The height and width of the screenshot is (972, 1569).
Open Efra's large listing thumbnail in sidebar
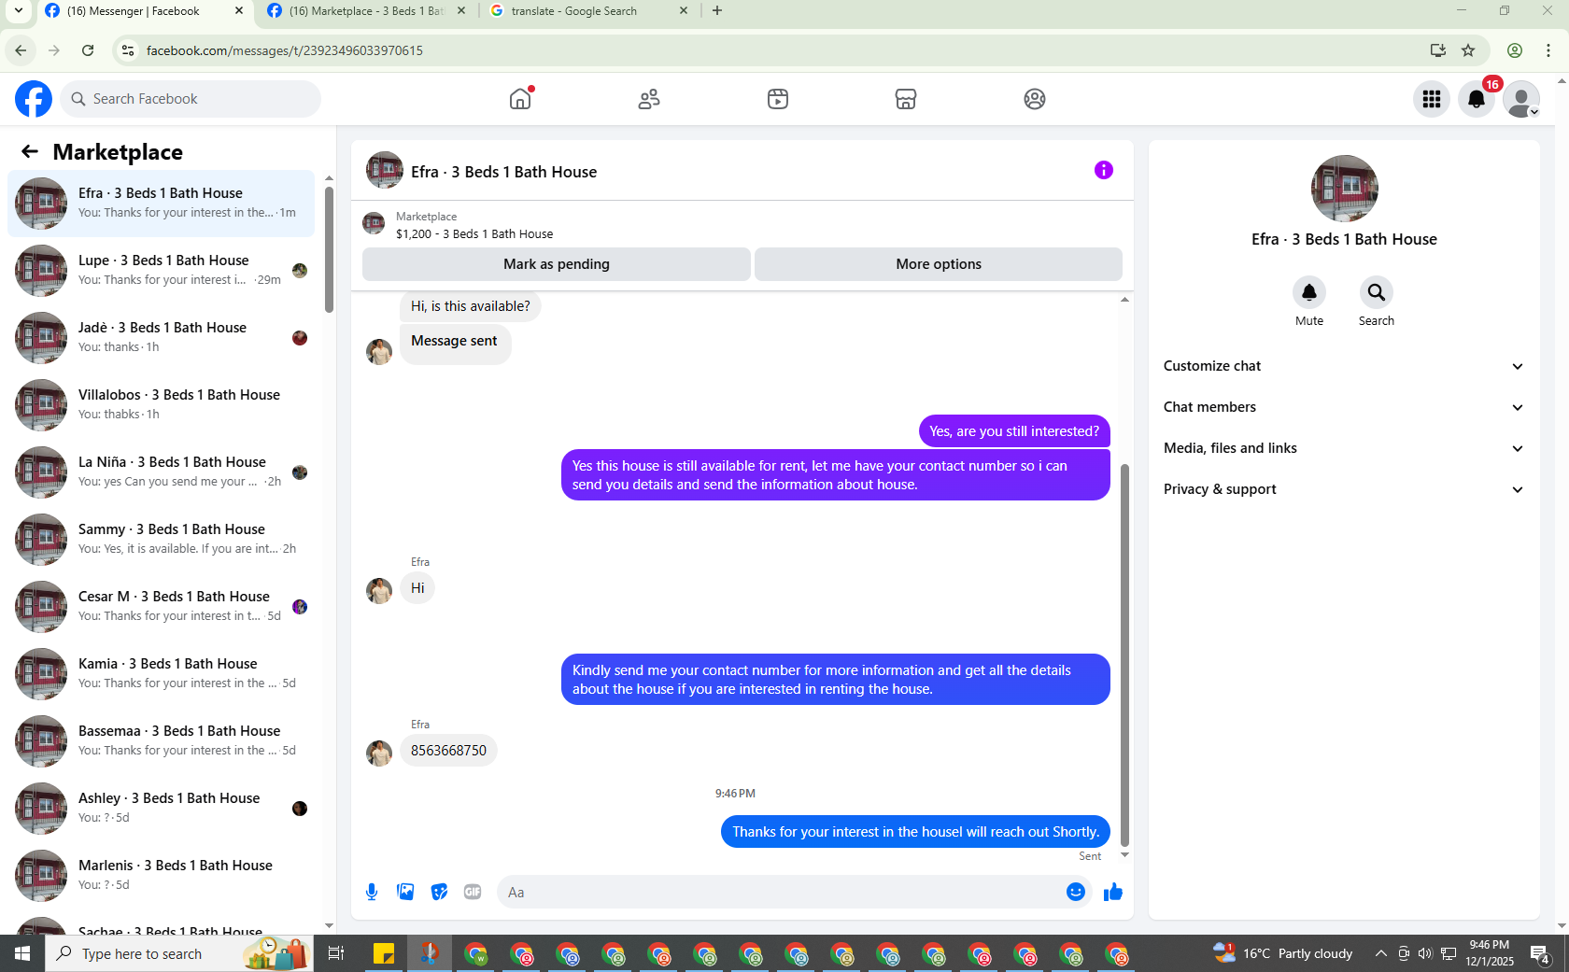click(x=1345, y=189)
